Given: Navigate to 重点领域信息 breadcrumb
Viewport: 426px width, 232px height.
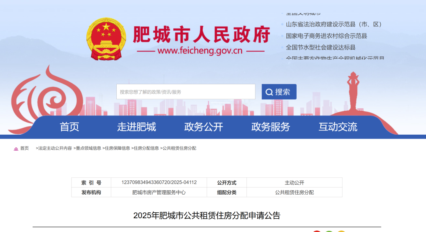Looking at the screenshot, I should [88, 148].
